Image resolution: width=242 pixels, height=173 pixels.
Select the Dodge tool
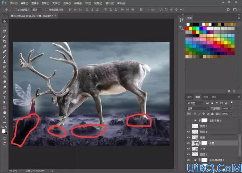4,87
